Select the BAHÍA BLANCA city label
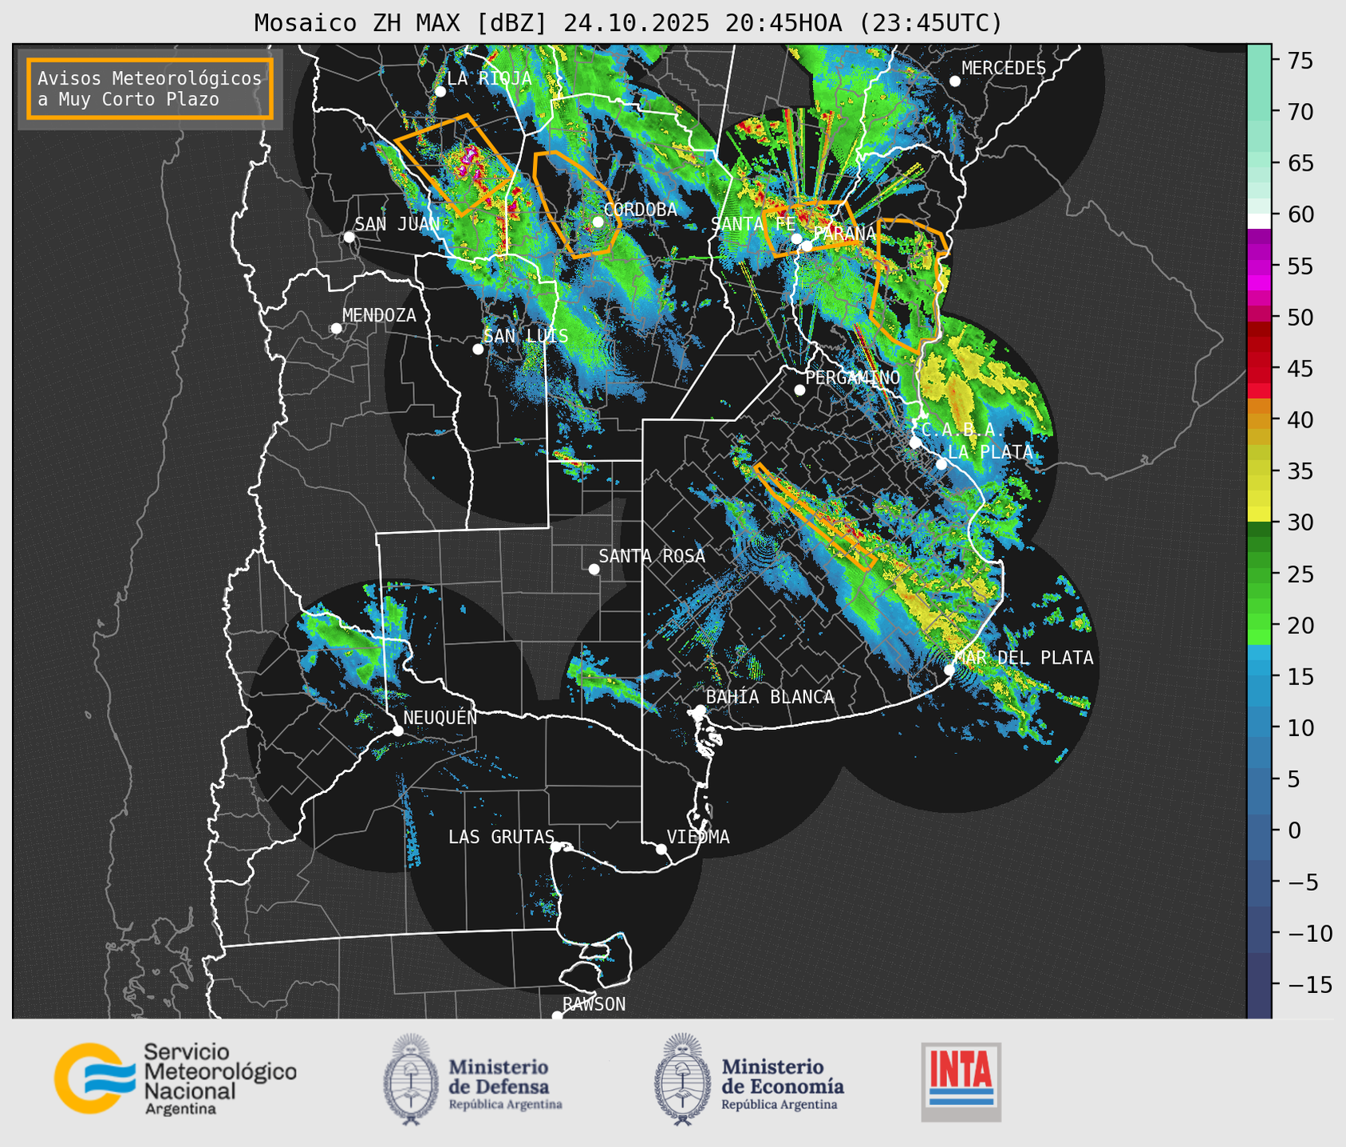The image size is (1346, 1147). [770, 697]
